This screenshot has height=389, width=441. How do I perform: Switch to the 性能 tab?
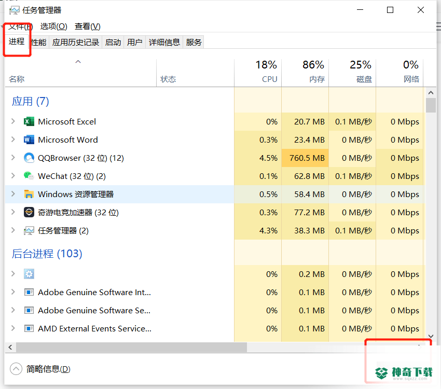click(39, 42)
